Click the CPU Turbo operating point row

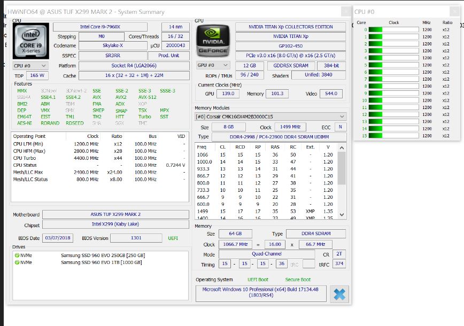[99, 158]
